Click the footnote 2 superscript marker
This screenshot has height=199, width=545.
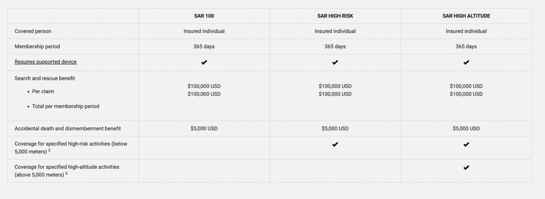pos(49,150)
